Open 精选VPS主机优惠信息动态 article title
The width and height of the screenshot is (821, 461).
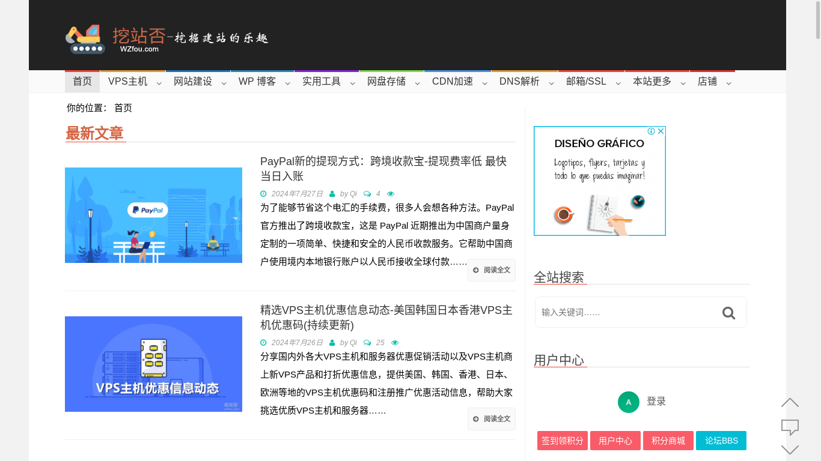coord(386,318)
